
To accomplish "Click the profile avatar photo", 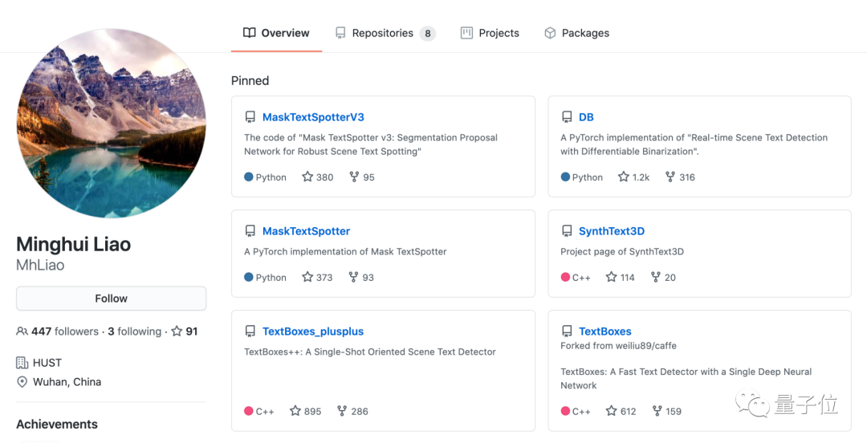I will pos(111,124).
